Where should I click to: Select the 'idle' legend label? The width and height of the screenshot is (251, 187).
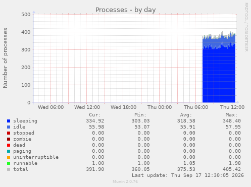click(x=19, y=127)
